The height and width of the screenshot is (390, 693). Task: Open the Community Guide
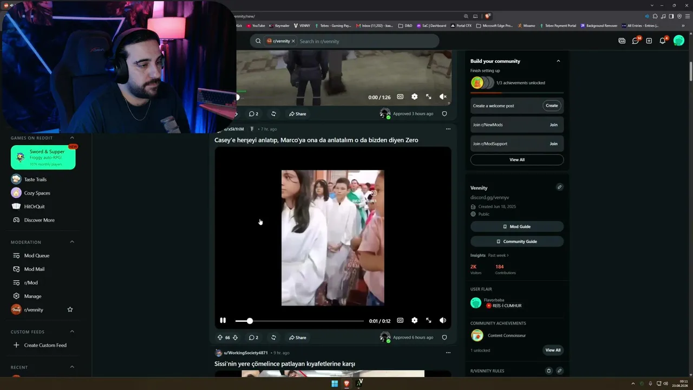tap(517, 242)
